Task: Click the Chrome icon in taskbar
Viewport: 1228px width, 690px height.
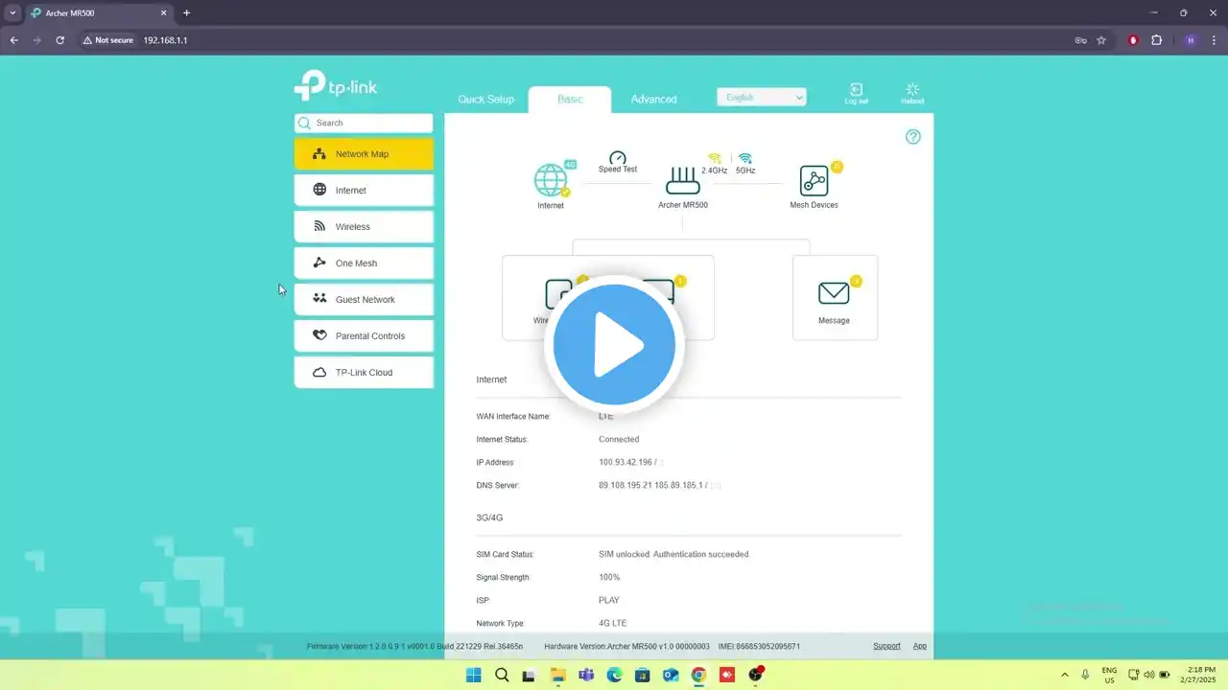Action: tap(698, 675)
